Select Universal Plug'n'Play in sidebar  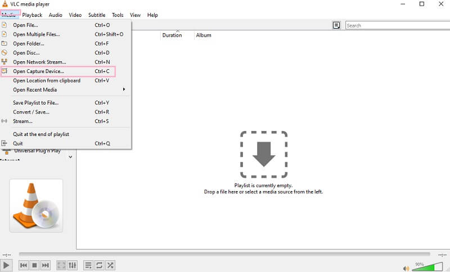(37, 151)
